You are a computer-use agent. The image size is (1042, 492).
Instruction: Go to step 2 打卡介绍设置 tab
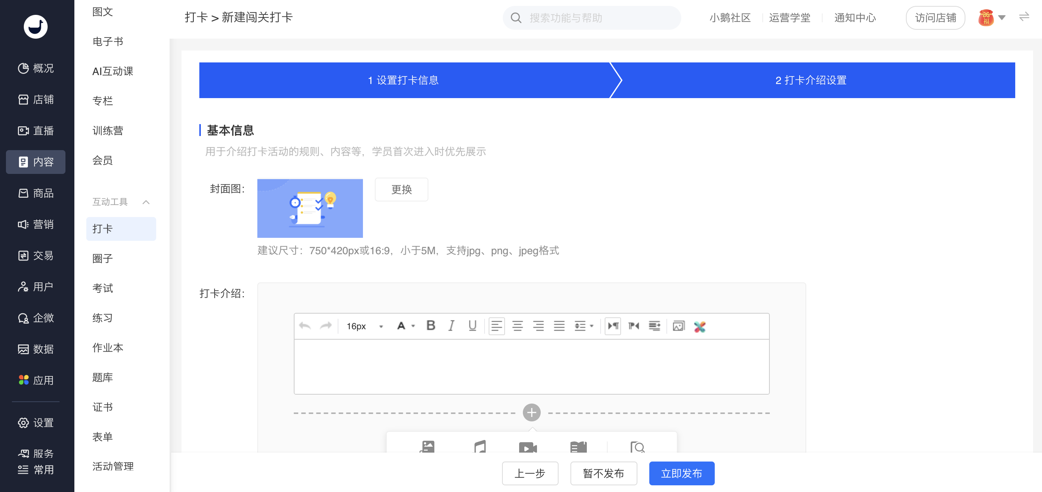tap(811, 80)
